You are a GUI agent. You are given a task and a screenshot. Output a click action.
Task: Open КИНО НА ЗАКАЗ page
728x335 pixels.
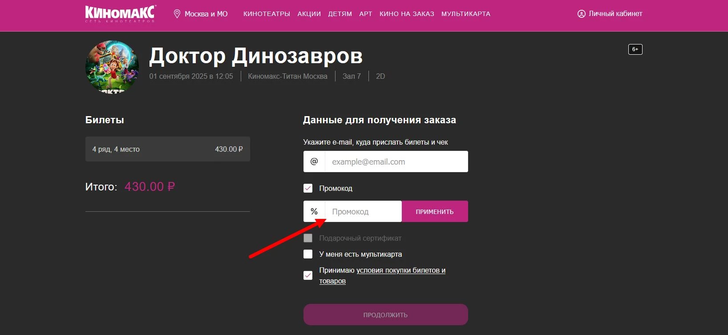pyautogui.click(x=407, y=14)
